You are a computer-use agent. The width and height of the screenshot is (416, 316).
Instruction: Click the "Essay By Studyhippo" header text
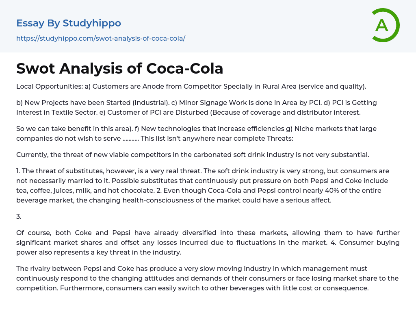pos(69,23)
